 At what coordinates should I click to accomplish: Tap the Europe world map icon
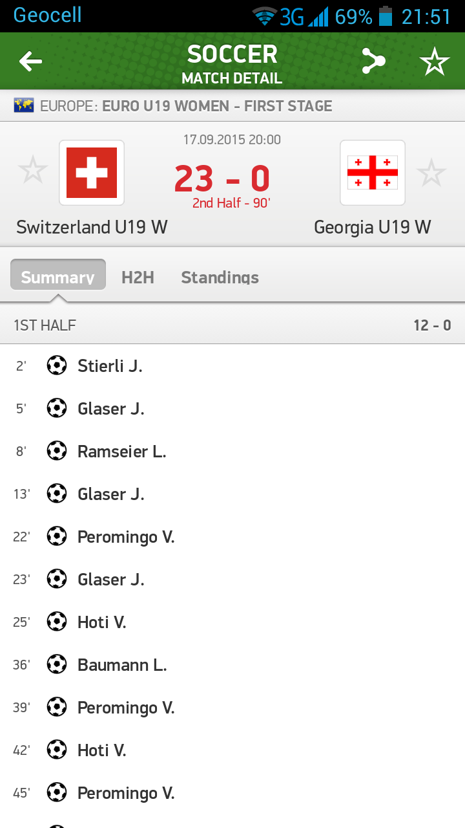coord(25,105)
